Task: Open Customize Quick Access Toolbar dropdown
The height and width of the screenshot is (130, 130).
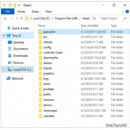Action: pyautogui.click(x=19, y=6)
